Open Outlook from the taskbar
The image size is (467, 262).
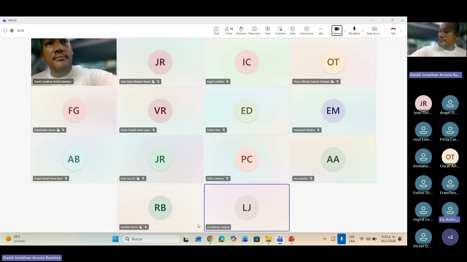(x=198, y=239)
